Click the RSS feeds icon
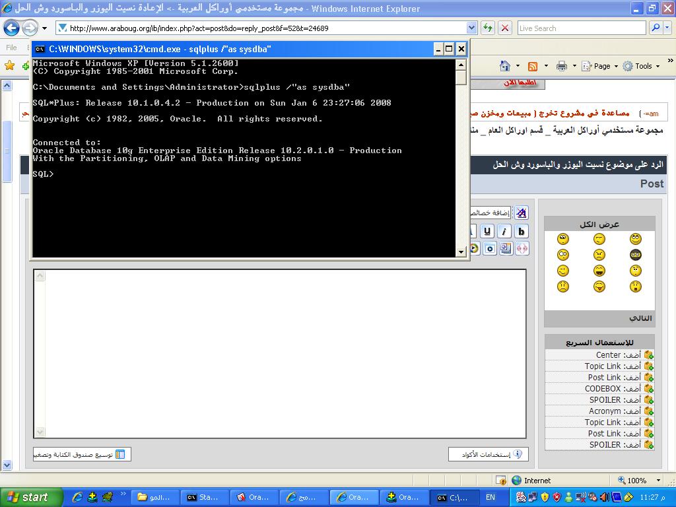This screenshot has width=676, height=507. [x=532, y=66]
